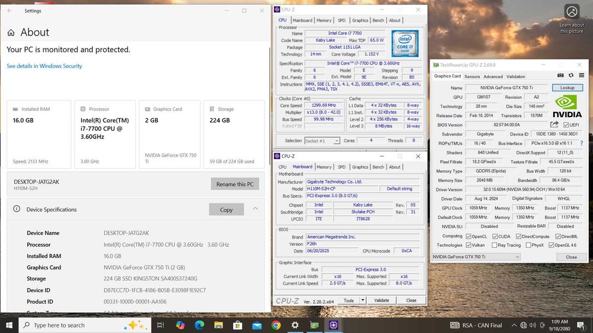Select the Device ID value D87ECC7D-1FCB-4186-B05B-E3098F1E92C7

(x=155, y=290)
